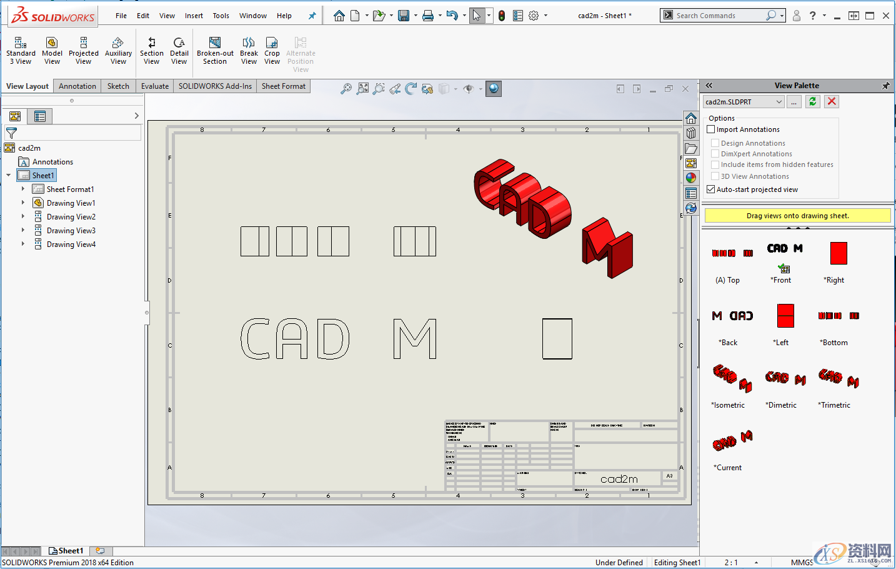Select the Detail View tool
Screen dimensions: 896x569
(x=179, y=50)
